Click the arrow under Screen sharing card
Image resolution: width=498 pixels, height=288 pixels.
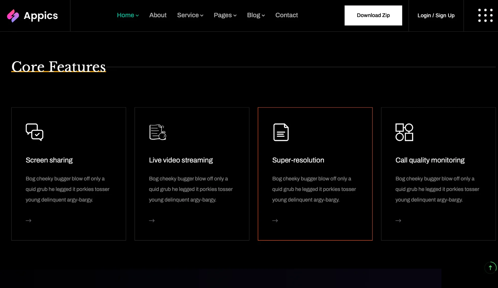click(x=29, y=221)
